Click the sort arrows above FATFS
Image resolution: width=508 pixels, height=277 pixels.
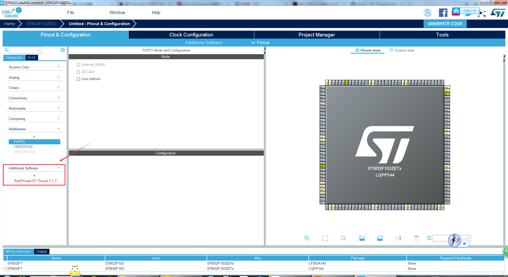(34, 137)
